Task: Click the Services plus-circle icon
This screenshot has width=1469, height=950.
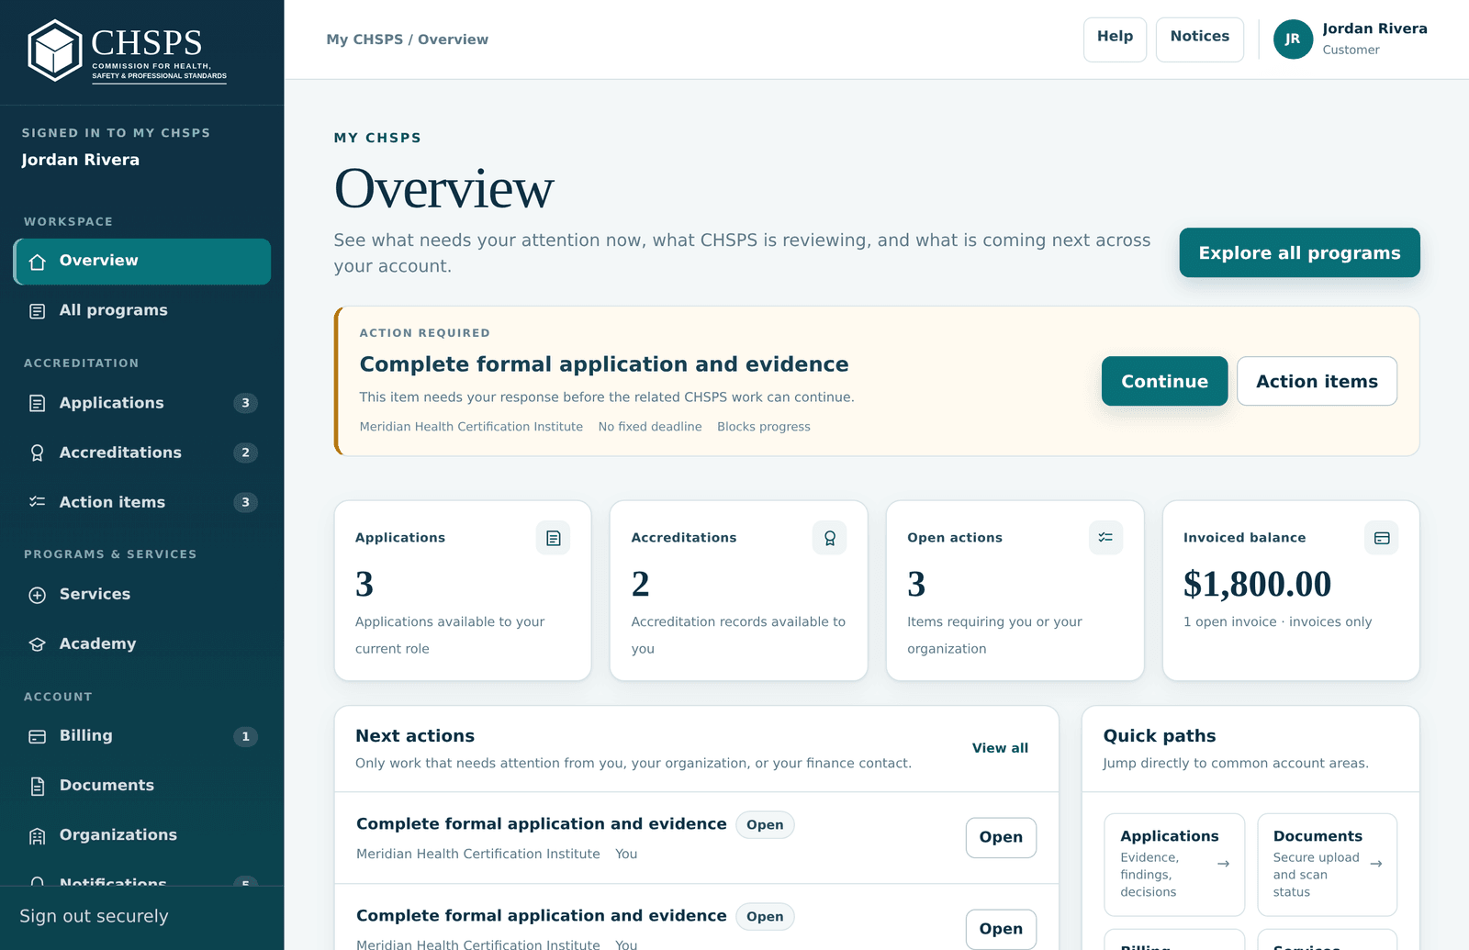Action: tap(38, 595)
